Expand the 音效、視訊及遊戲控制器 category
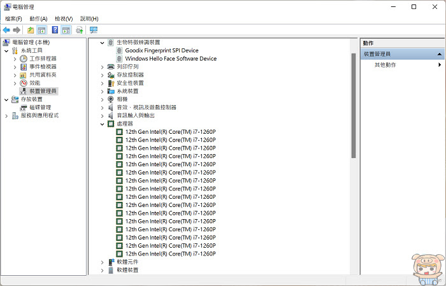This screenshot has height=286, width=446. tap(102, 108)
